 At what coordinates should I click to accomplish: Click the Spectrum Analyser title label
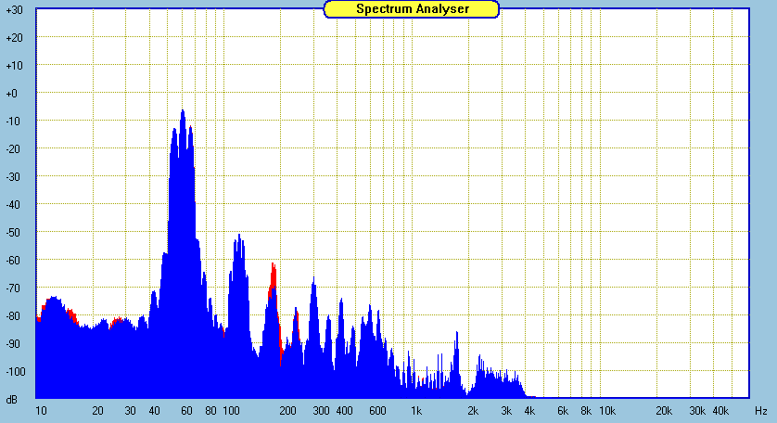pos(412,8)
